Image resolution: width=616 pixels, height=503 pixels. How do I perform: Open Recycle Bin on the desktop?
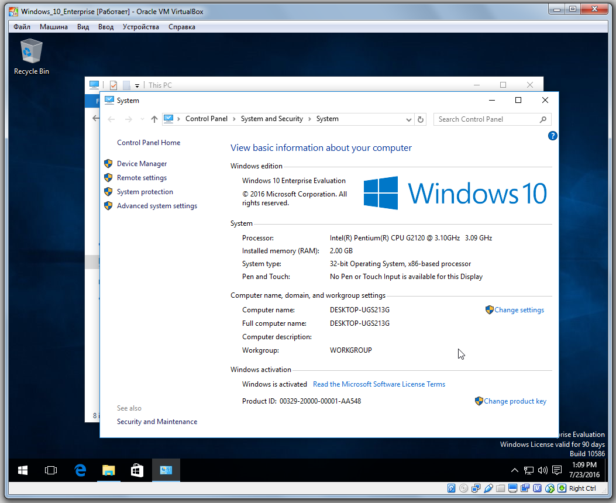(31, 56)
